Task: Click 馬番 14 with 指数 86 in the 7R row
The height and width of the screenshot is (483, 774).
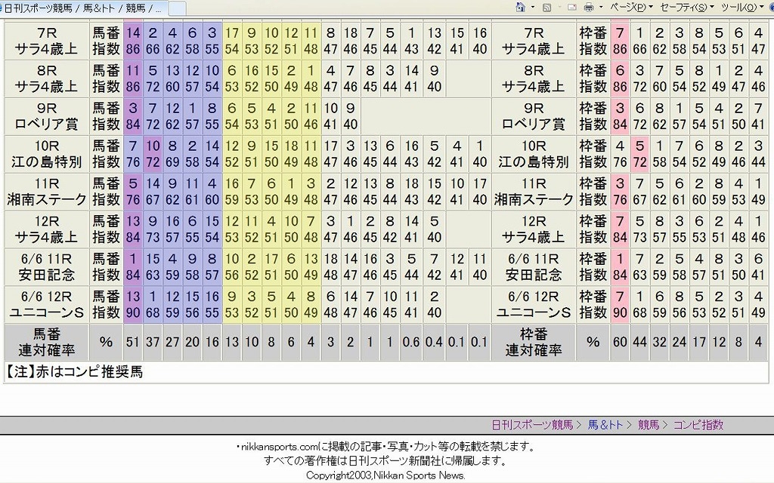Action: click(x=133, y=41)
